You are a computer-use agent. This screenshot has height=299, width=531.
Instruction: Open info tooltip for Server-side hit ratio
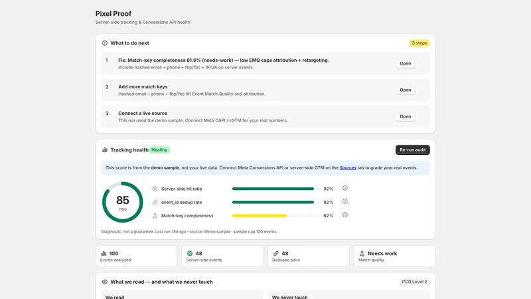tap(344, 188)
